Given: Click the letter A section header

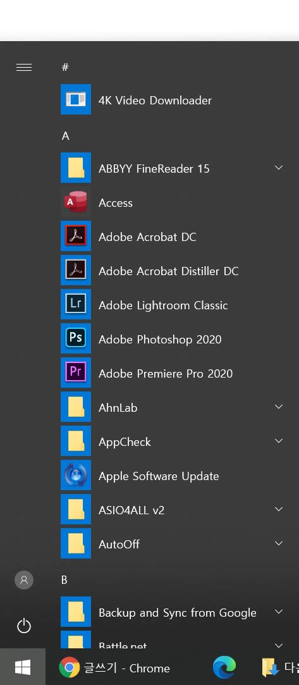Looking at the screenshot, I should (66, 136).
